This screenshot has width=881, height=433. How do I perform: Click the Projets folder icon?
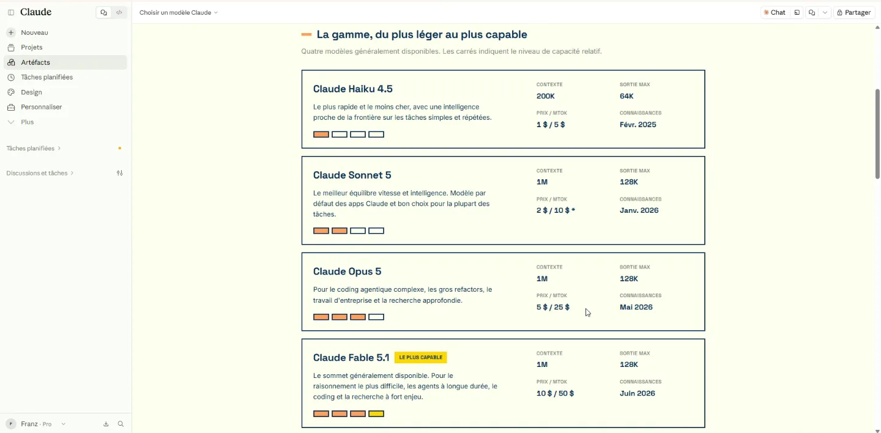(11, 47)
